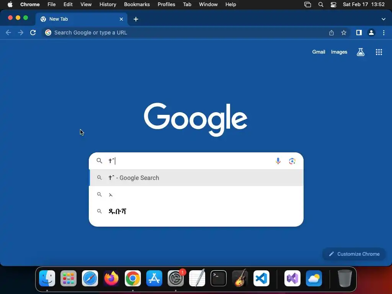Close the New Tab tab
The height and width of the screenshot is (294, 392).
(121, 19)
